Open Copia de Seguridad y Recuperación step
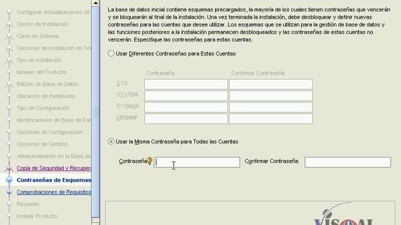This screenshot has height=225, width=401. (x=54, y=168)
